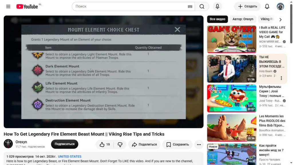Open the WOW MRRR ME channel name

pyautogui.click(x=270, y=42)
